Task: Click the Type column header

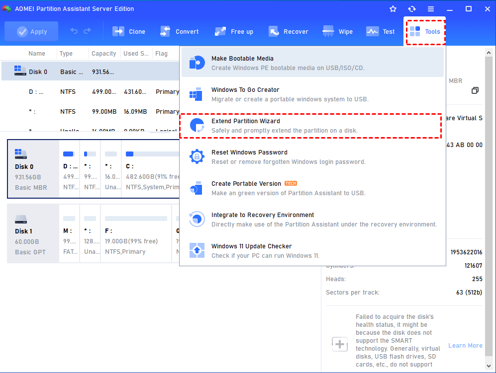Action: (x=66, y=53)
